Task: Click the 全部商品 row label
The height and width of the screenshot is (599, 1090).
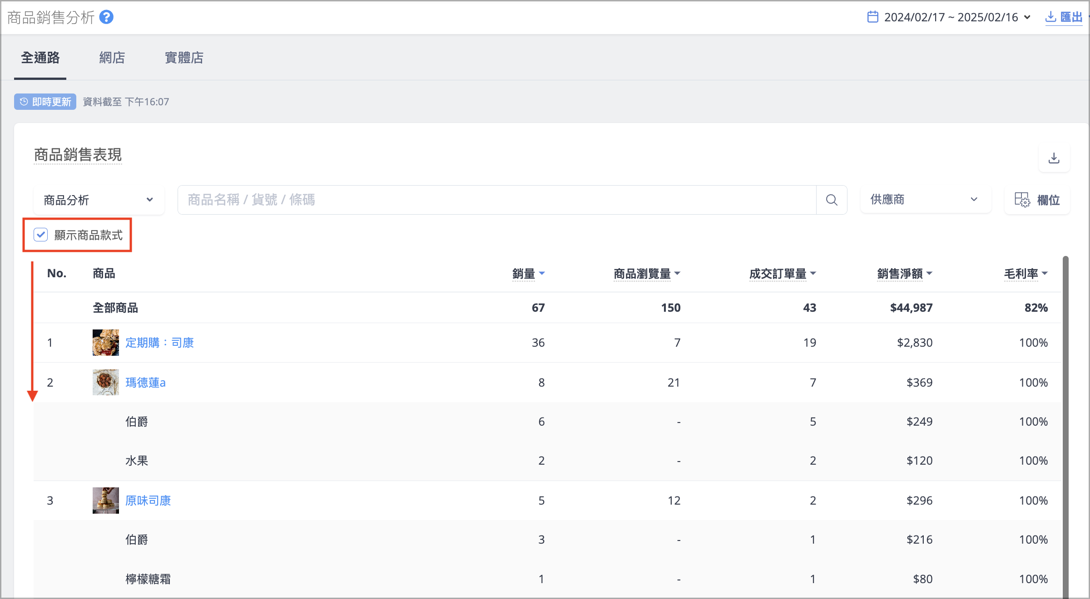Action: [x=115, y=308]
